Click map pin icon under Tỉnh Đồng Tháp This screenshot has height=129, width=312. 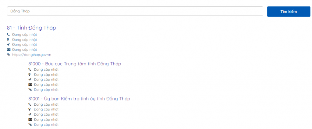point(8,40)
